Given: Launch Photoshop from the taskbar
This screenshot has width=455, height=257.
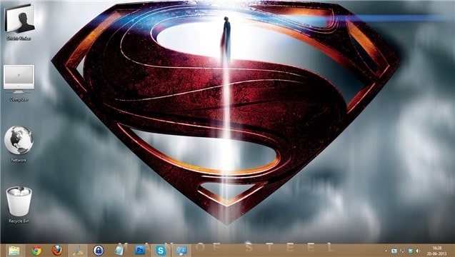Looking at the screenshot, I should 140,250.
